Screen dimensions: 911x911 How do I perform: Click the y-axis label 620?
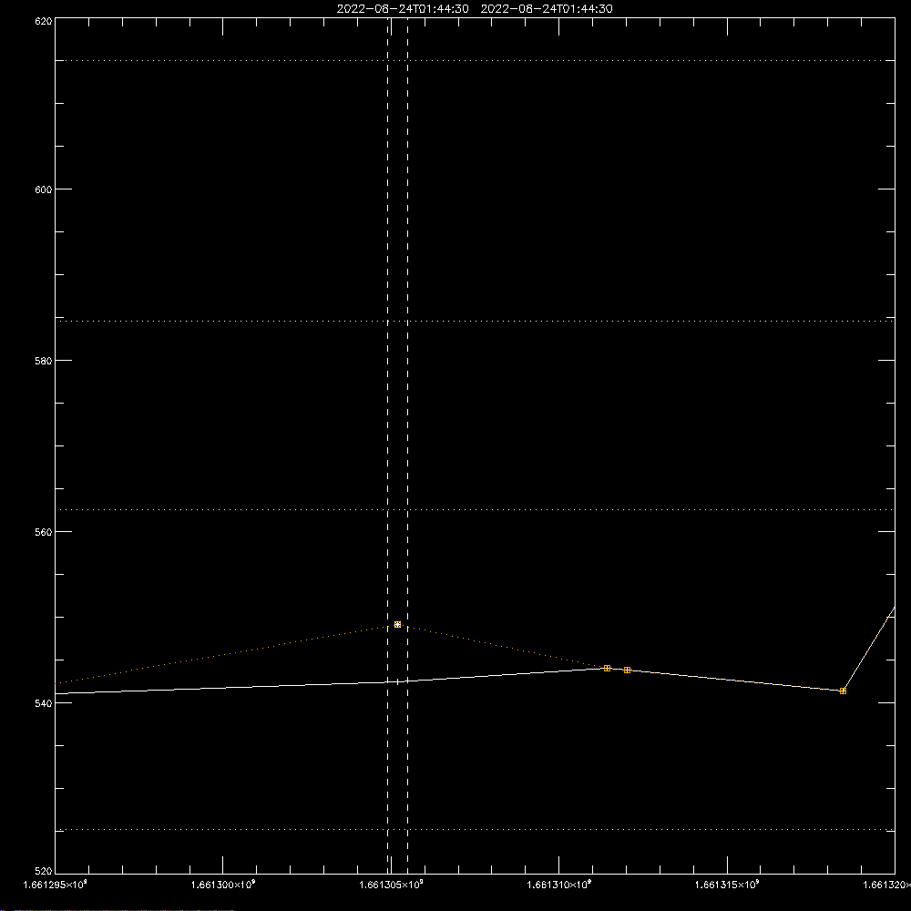click(44, 21)
